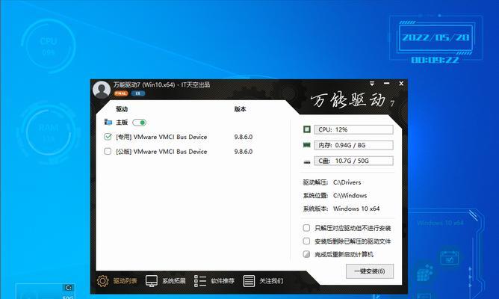Click the user avatar icon in title bar
Screen dimensions: 499x299
pos(102,90)
